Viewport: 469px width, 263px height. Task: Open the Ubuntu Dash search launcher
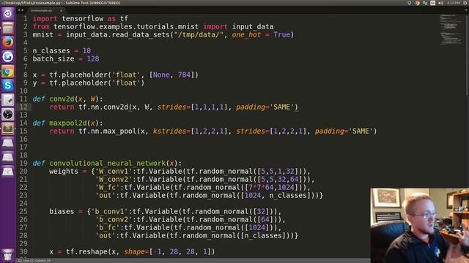click(x=8, y=14)
